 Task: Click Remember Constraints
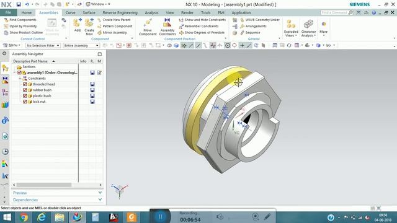click(198, 26)
